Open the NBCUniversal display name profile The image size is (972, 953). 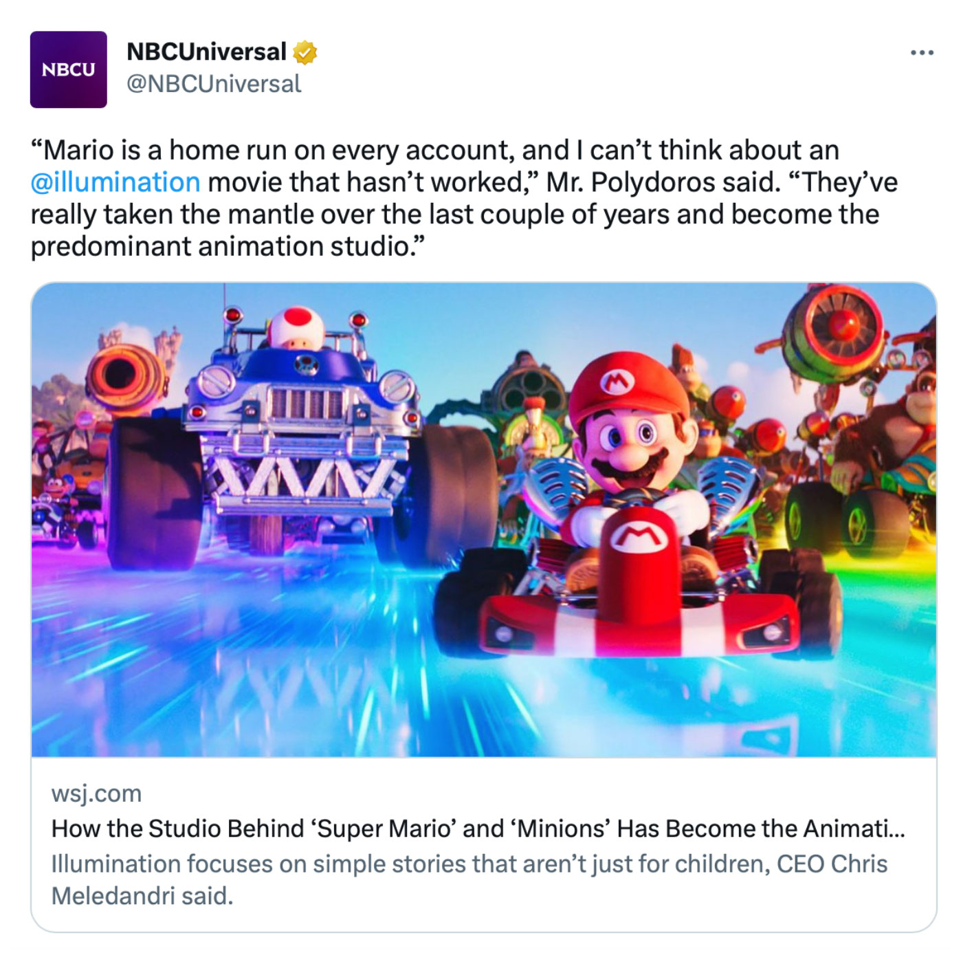206,52
